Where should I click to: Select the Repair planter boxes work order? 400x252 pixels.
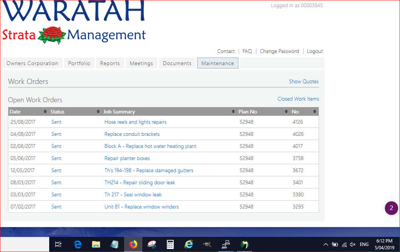pos(127,159)
